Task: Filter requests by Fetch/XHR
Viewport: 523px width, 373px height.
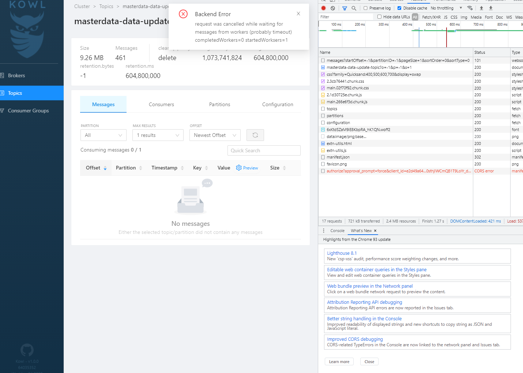Action: 431,17
